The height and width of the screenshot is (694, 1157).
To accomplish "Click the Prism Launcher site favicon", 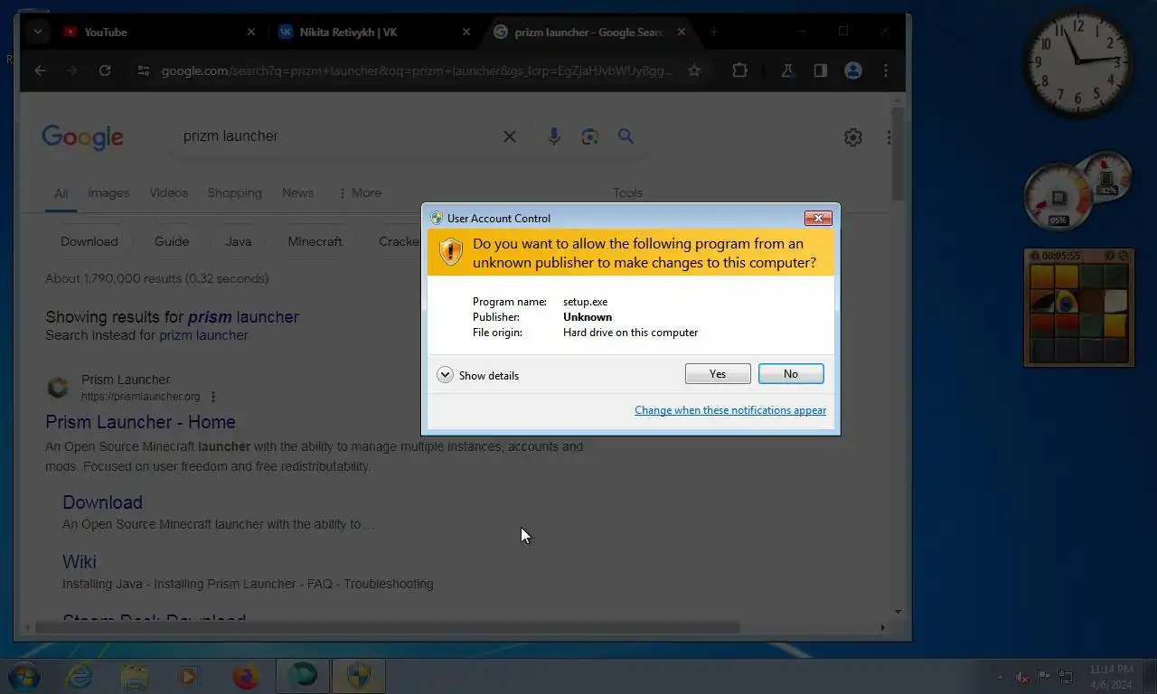I will pyautogui.click(x=58, y=388).
